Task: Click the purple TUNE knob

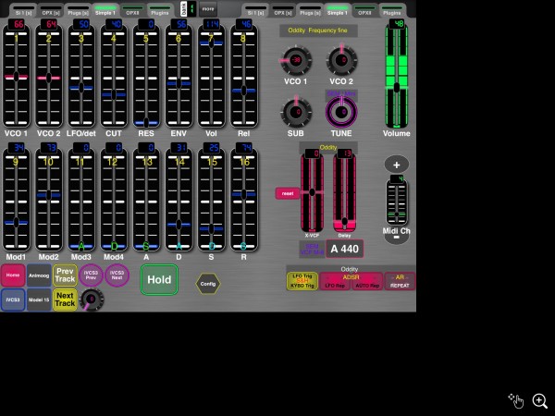Action: [x=341, y=112]
